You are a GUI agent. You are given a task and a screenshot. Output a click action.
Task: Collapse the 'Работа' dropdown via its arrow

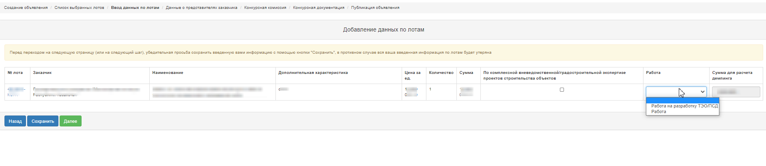coord(702,92)
